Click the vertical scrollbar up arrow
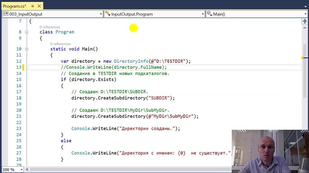This screenshot has width=309, height=173. [x=305, y=28]
